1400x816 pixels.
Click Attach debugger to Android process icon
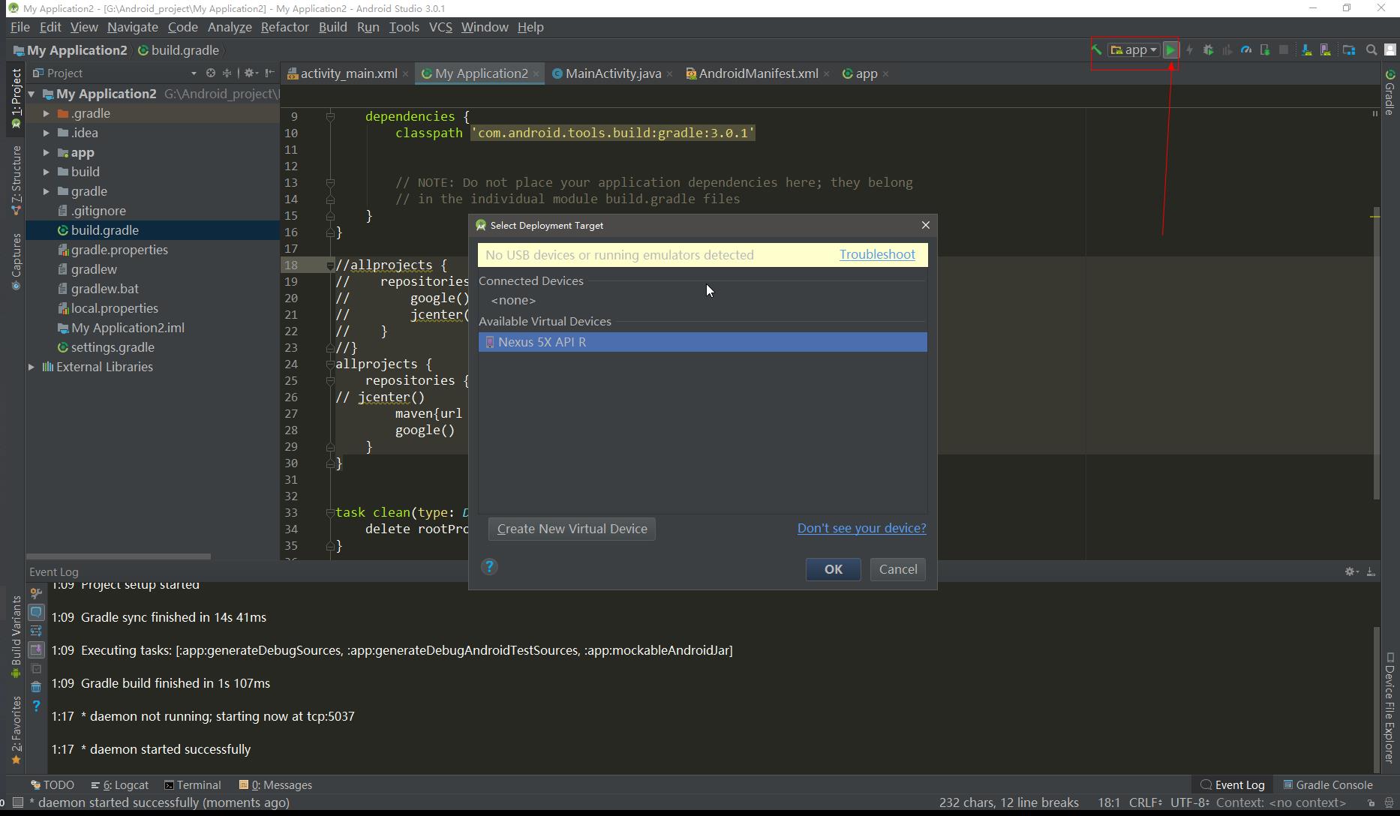pyautogui.click(x=1265, y=50)
